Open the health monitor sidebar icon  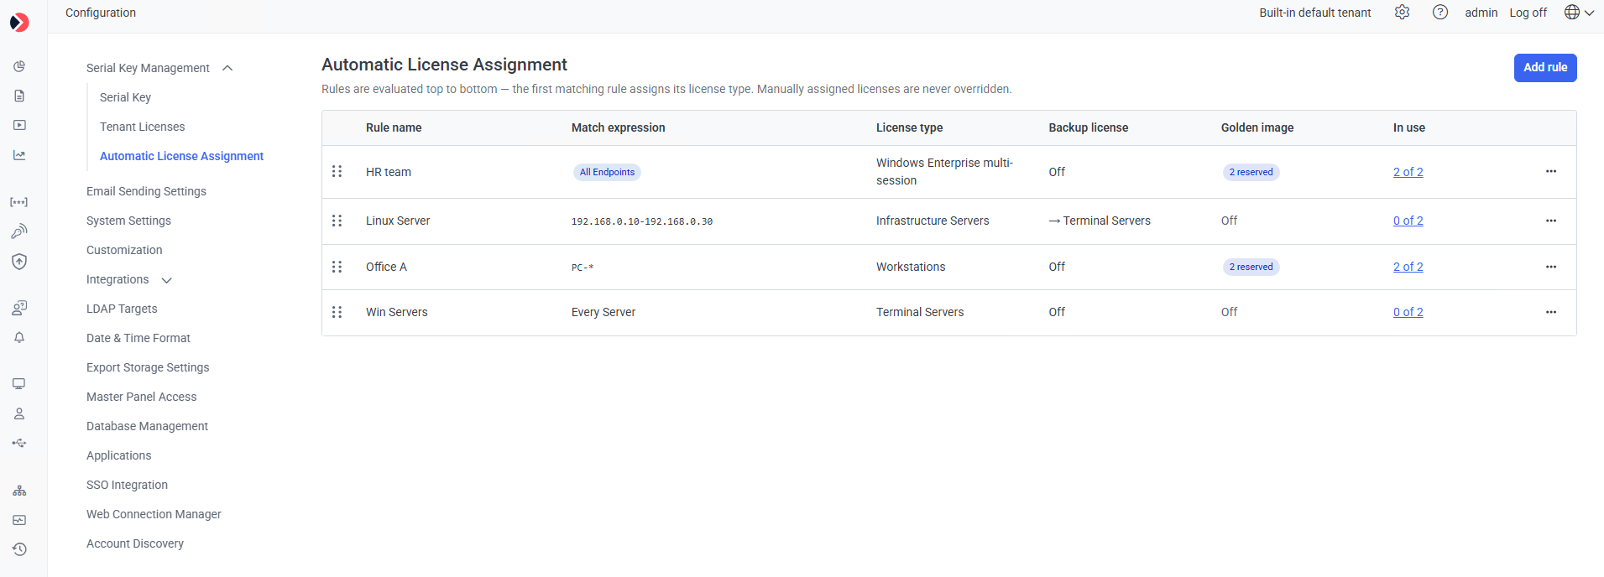(19, 520)
